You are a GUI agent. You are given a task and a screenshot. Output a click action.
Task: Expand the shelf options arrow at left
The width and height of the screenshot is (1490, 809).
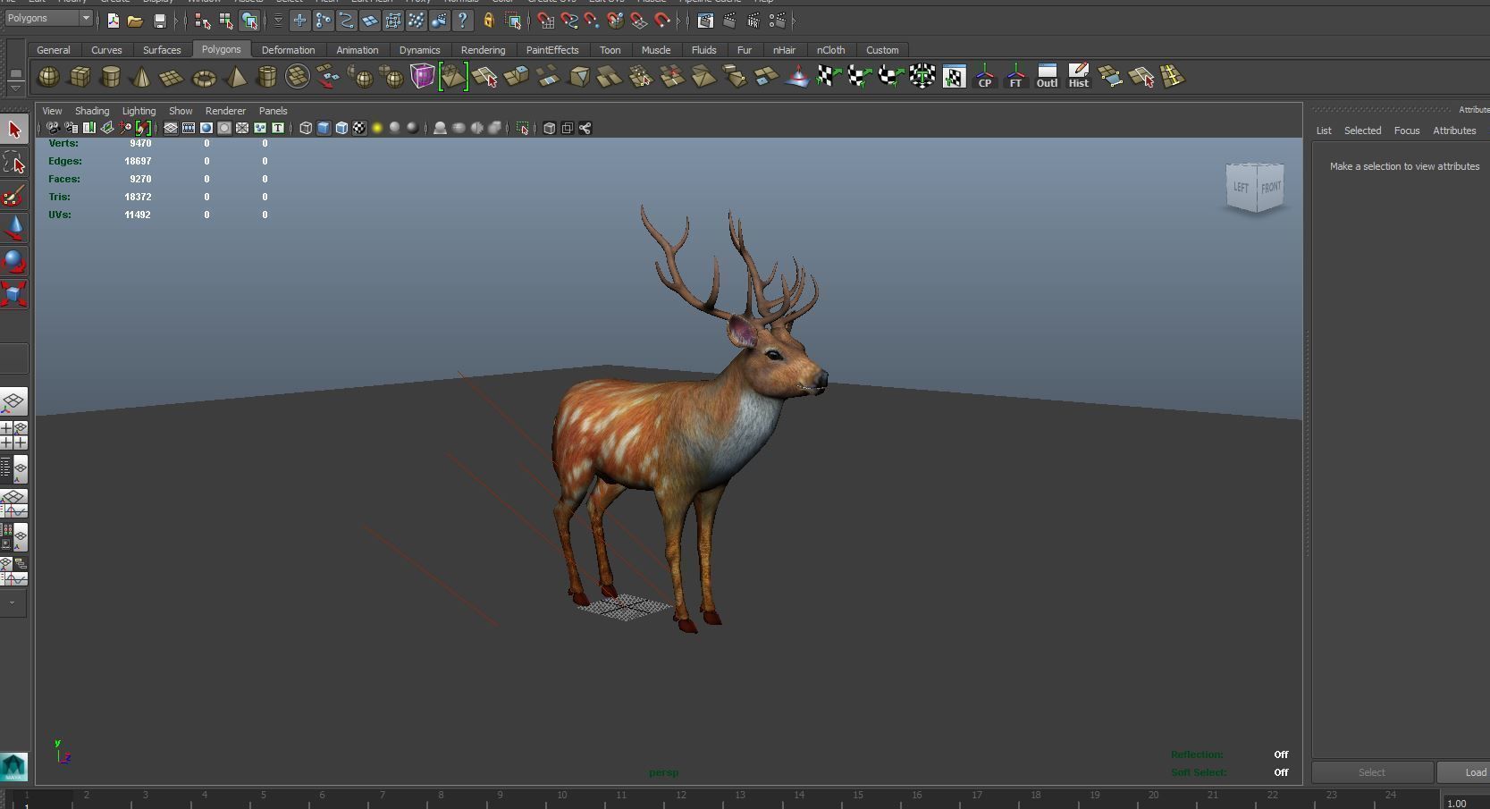coord(15,88)
